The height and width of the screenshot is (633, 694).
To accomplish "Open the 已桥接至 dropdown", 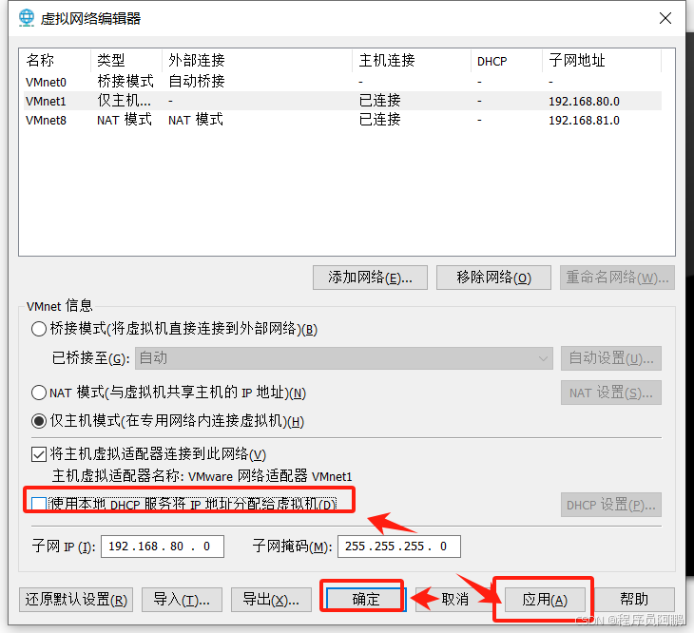I will pos(344,358).
